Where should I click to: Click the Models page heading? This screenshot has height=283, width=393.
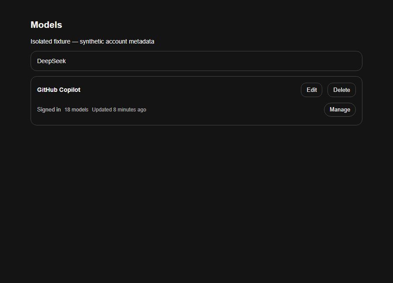(46, 25)
